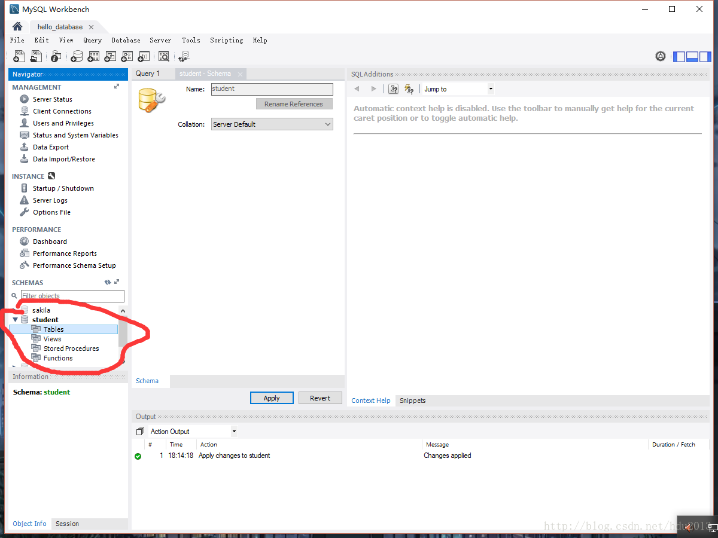The width and height of the screenshot is (718, 538).
Task: Open the Action Output dropdown
Action: click(x=193, y=431)
